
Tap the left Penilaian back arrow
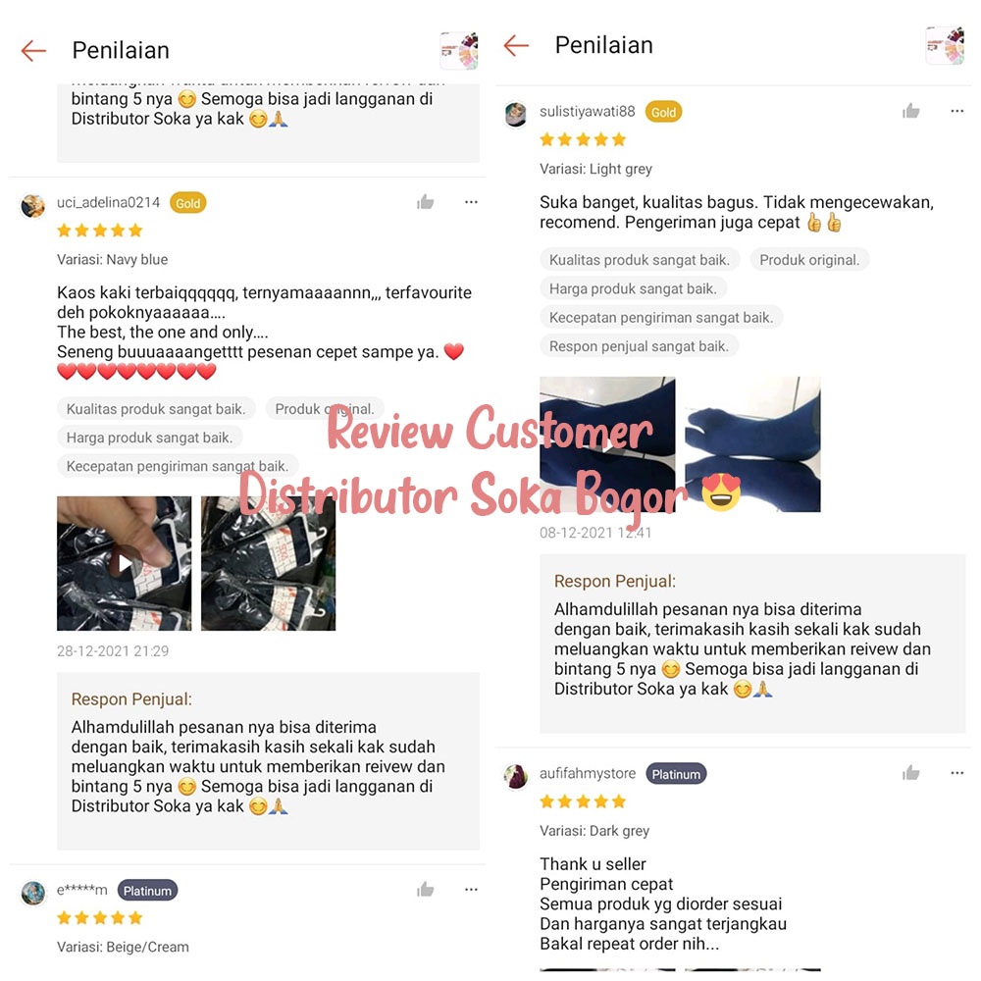(33, 51)
